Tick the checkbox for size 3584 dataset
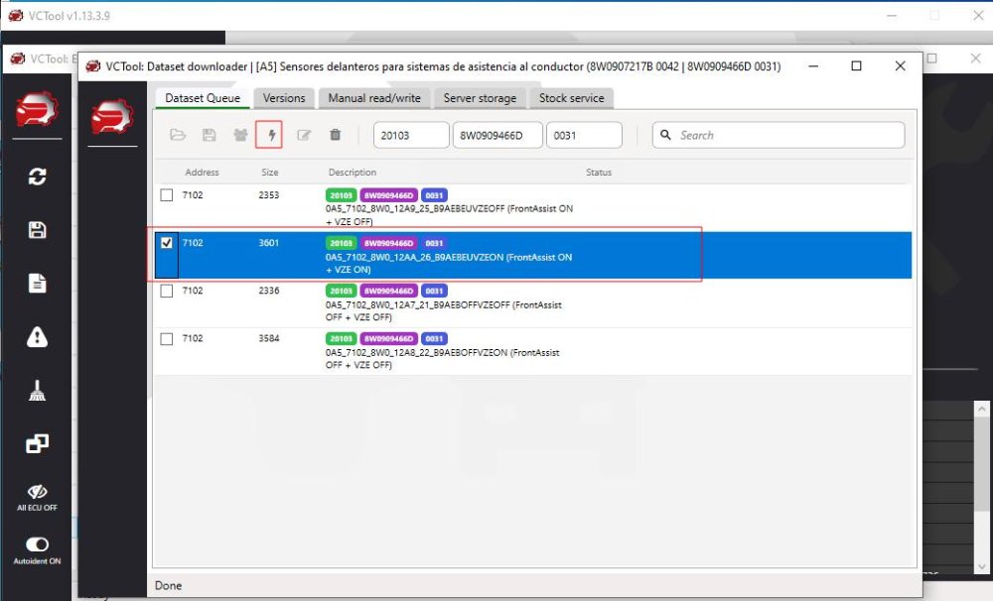This screenshot has width=993, height=601. click(167, 339)
